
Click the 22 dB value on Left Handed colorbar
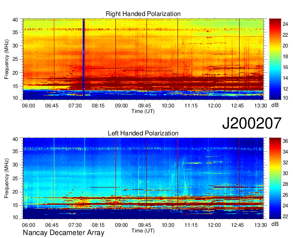(285, 216)
